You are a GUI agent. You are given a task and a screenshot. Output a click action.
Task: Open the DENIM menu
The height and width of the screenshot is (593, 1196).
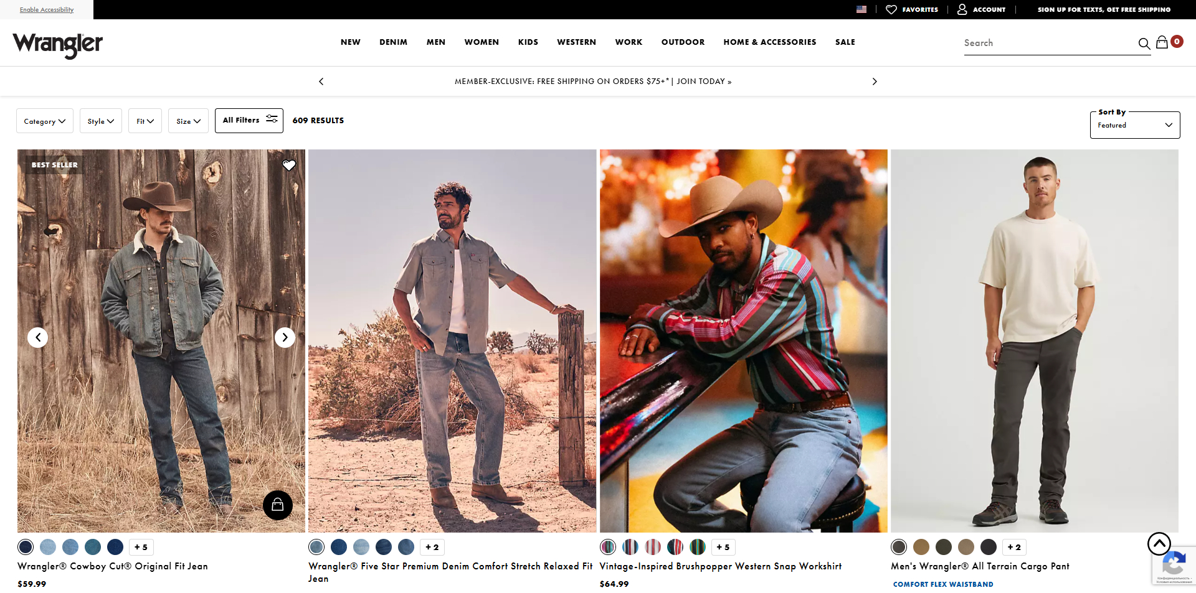[394, 42]
